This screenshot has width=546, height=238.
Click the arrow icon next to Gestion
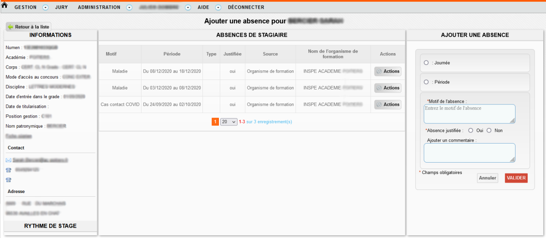pyautogui.click(x=45, y=7)
